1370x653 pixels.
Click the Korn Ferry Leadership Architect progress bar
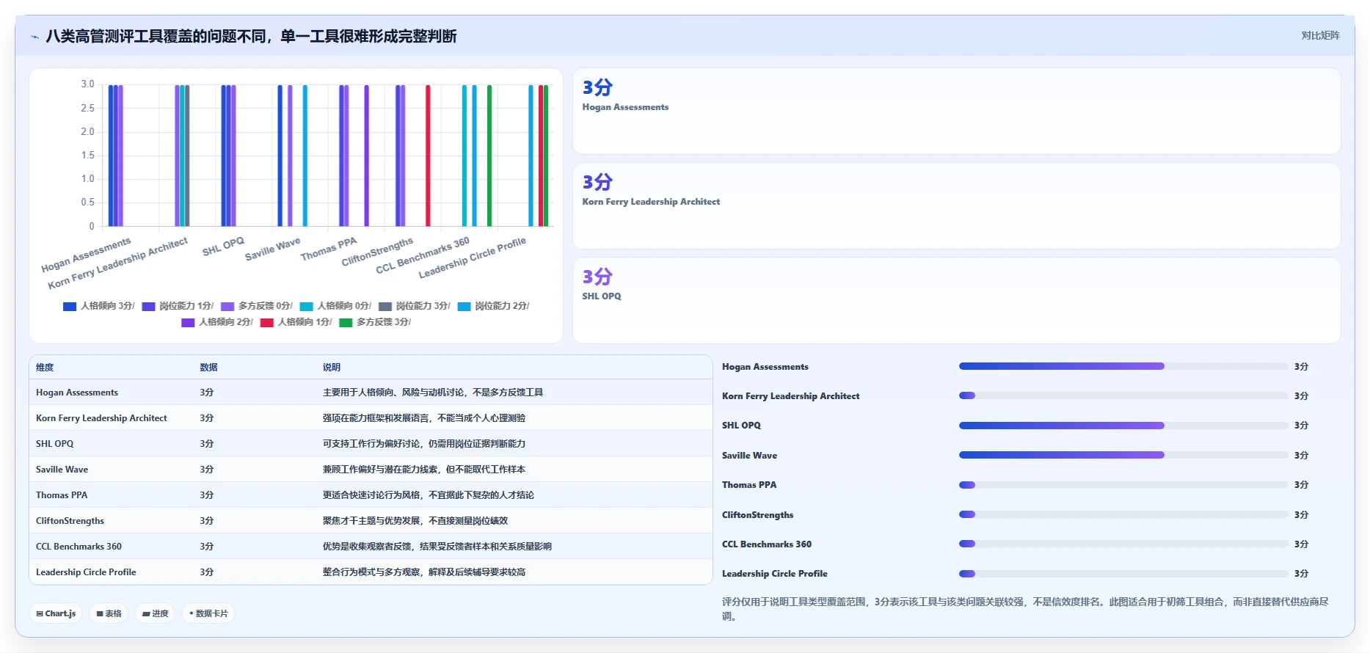point(1123,395)
